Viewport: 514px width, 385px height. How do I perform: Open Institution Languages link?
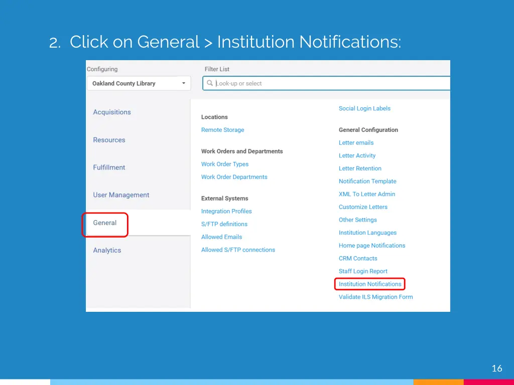367,233
